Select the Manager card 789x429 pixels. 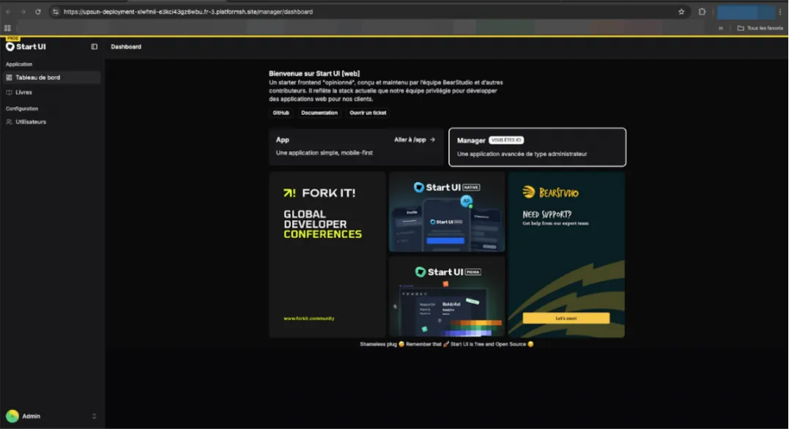tap(537, 147)
